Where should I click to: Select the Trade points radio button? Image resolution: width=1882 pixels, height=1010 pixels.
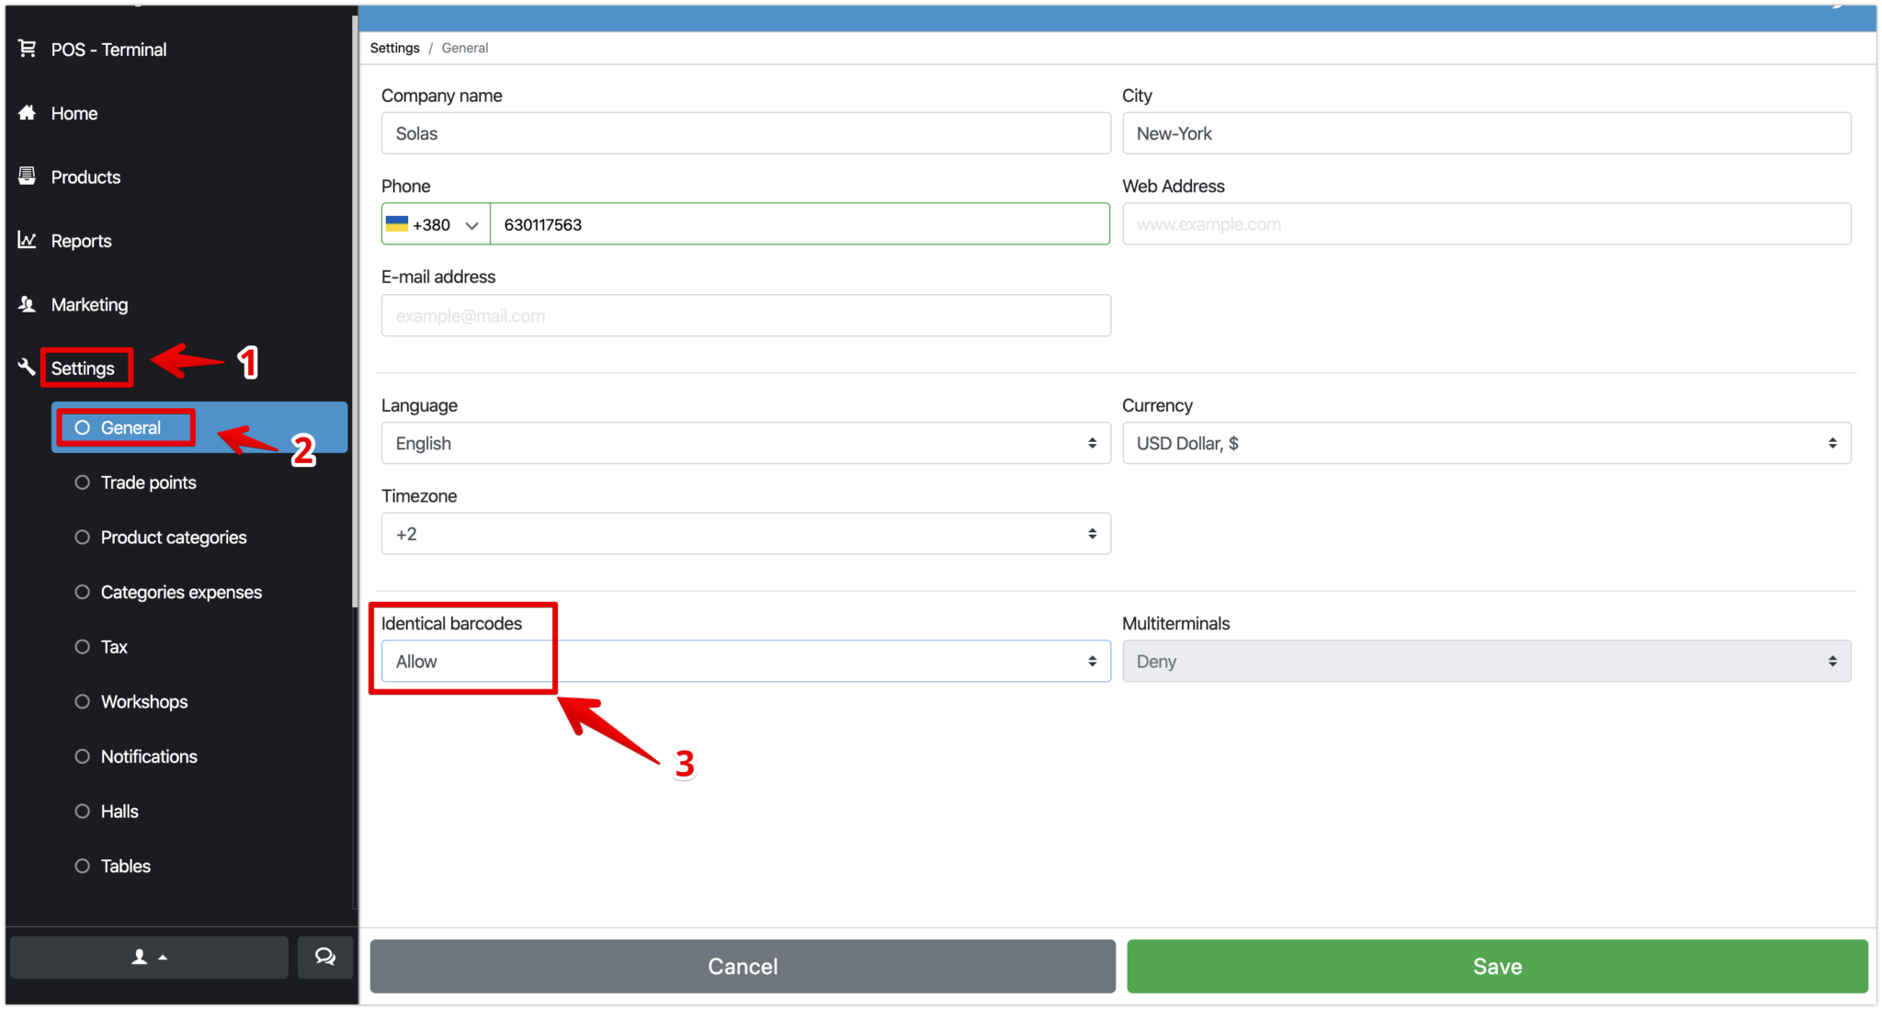pos(82,482)
